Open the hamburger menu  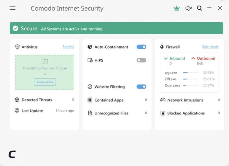(x=13, y=8)
